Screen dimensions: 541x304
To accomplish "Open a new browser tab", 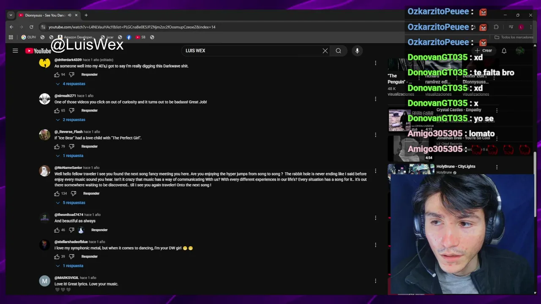I will [x=86, y=15].
